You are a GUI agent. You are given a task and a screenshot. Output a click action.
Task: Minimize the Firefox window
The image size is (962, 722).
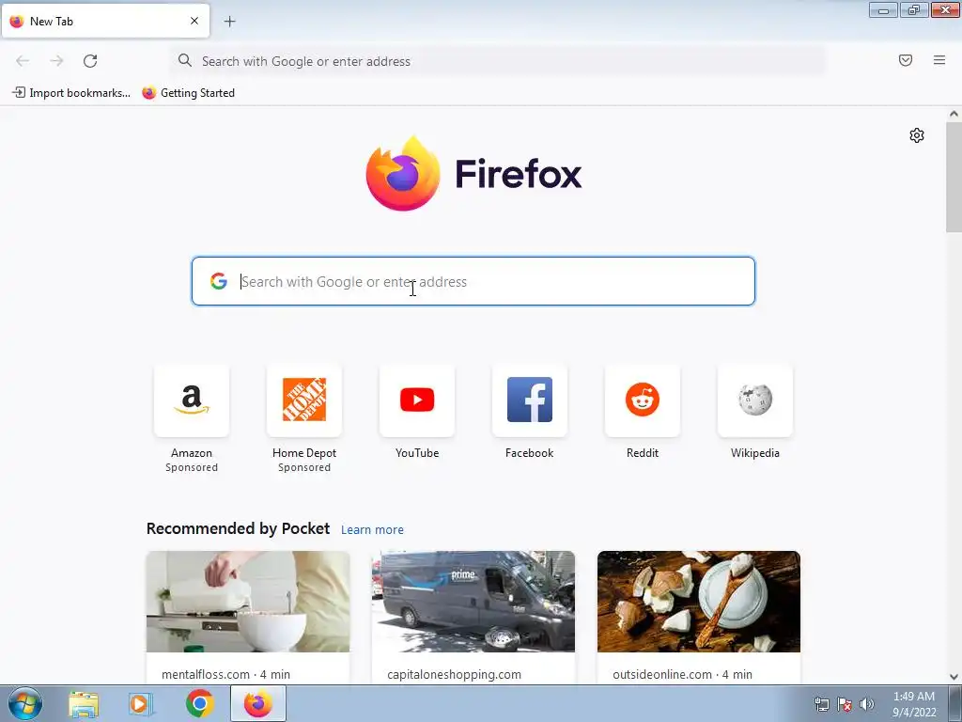(x=883, y=9)
